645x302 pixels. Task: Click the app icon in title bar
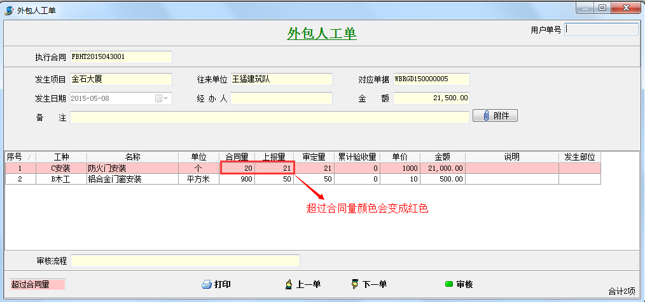click(9, 10)
